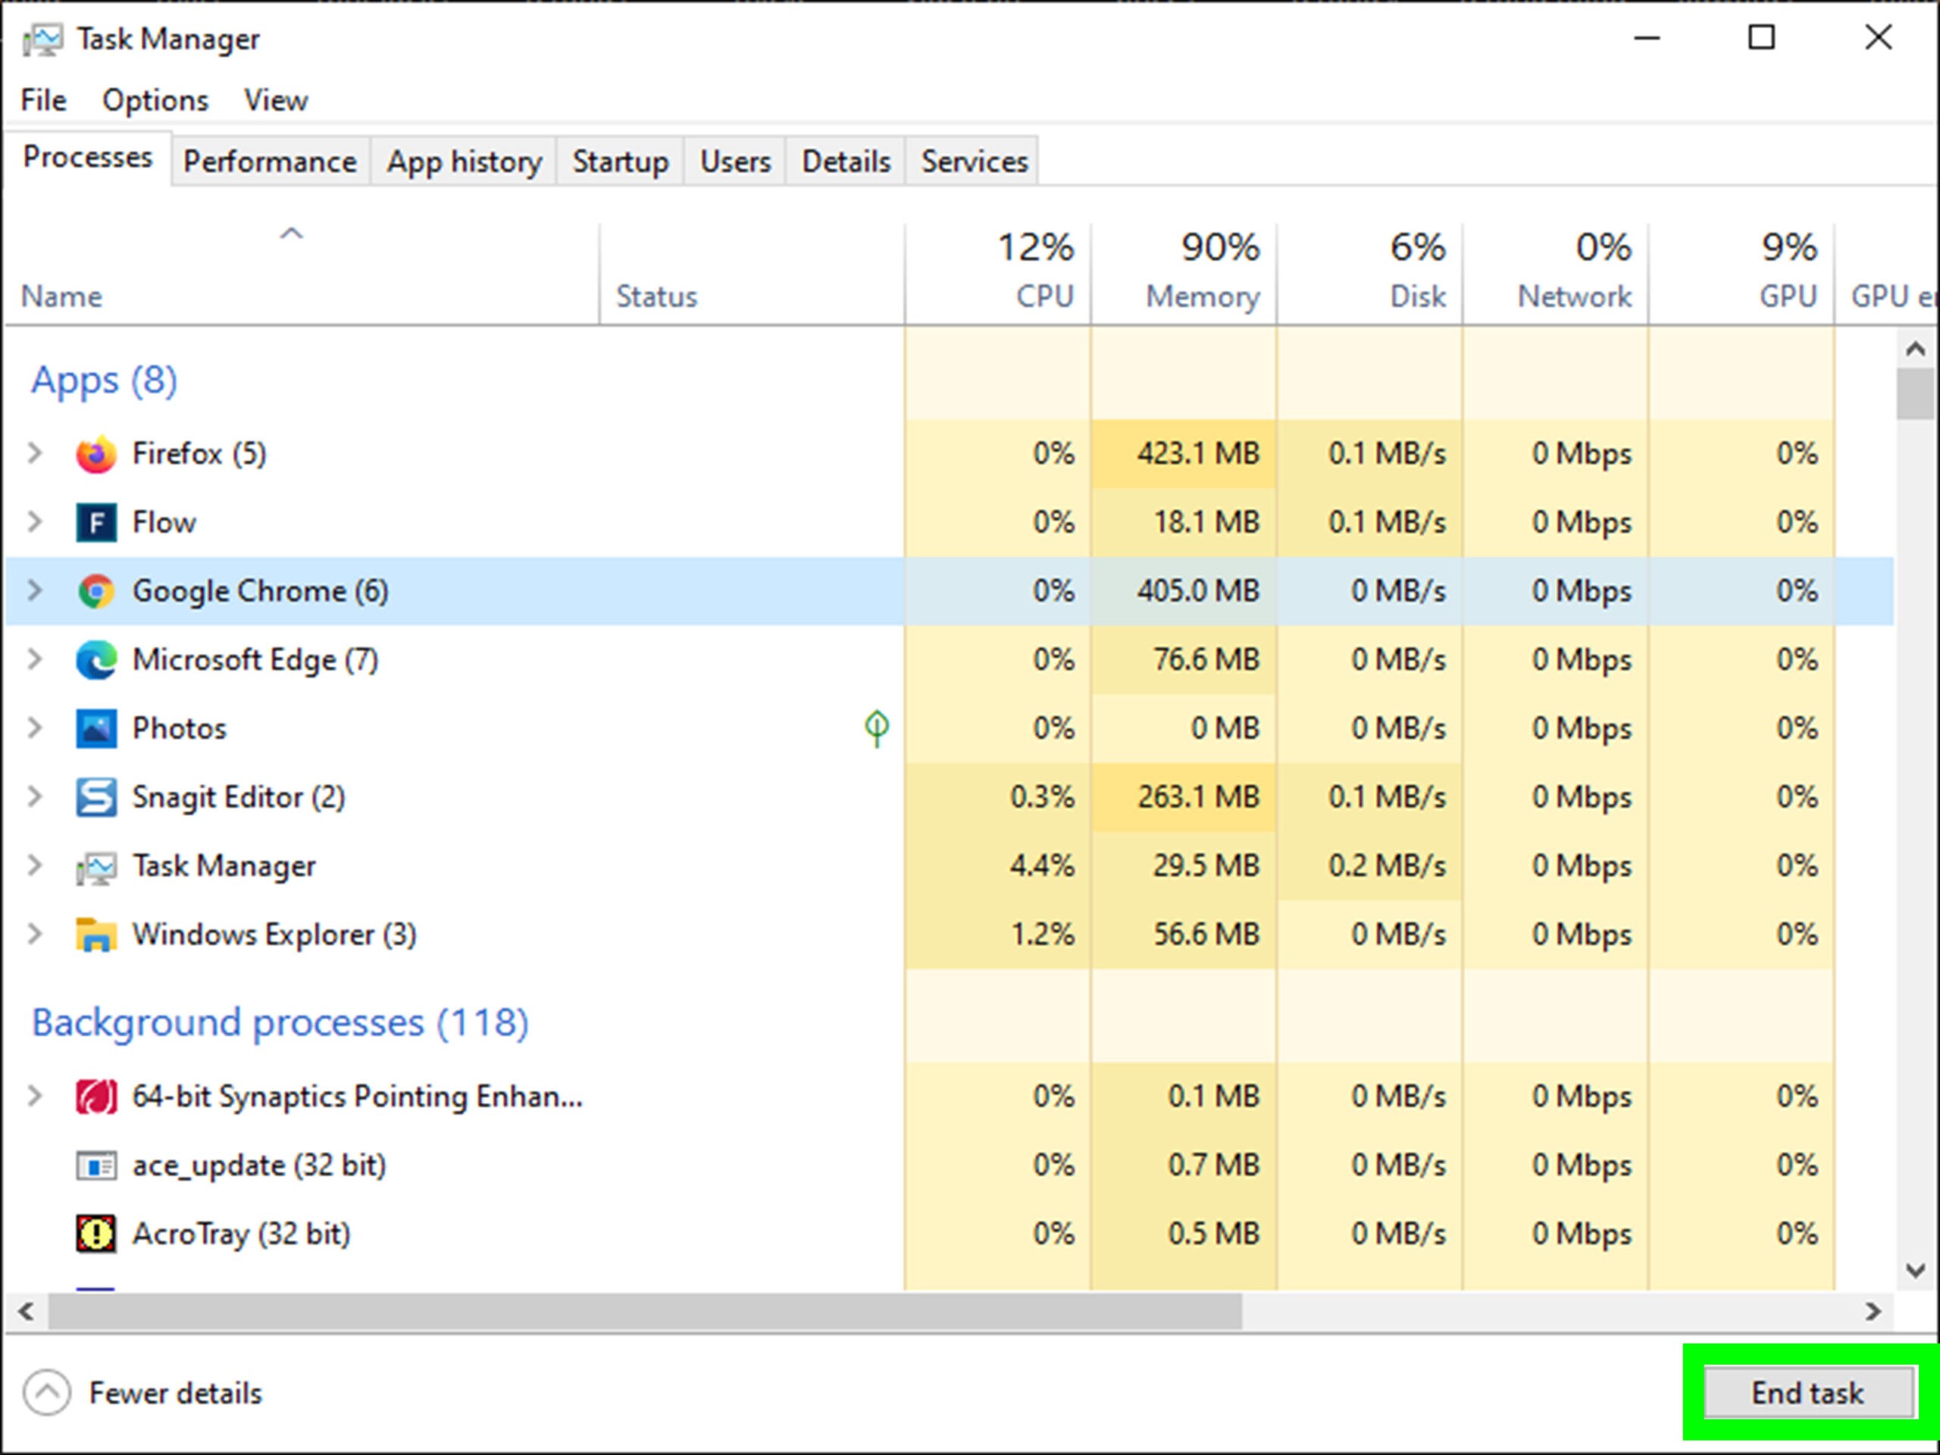This screenshot has width=1940, height=1455.
Task: Expand the Firefox (5) process group
Action: coord(35,453)
